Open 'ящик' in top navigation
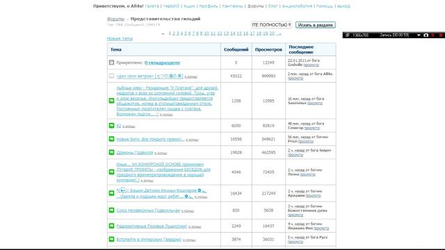Viewport: 445px width, 250px height. coord(189,6)
